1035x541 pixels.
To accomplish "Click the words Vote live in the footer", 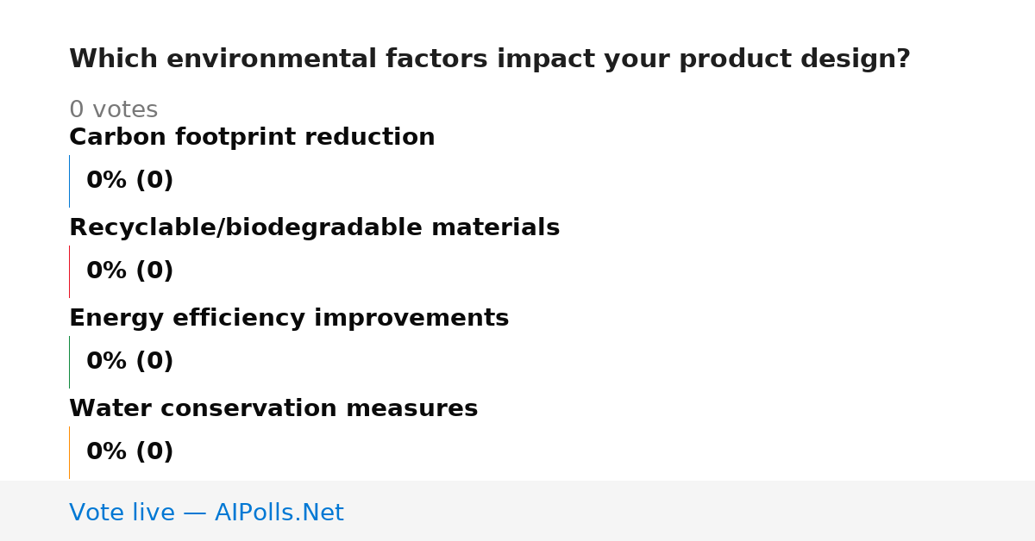I will (x=122, y=513).
